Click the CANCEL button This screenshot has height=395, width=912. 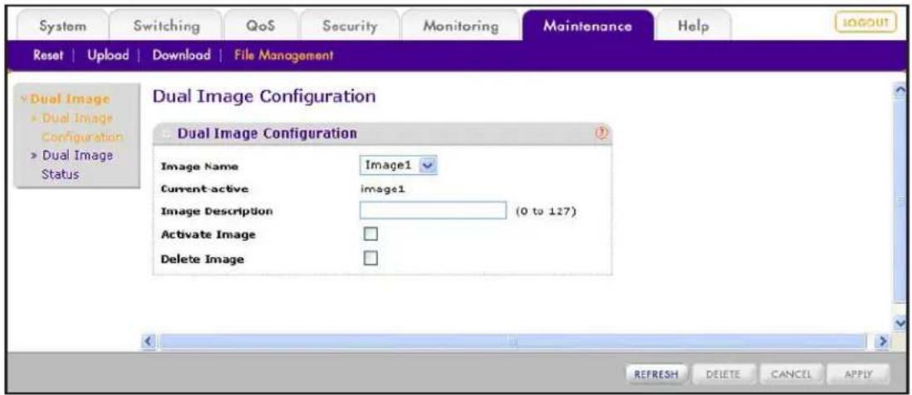click(791, 375)
